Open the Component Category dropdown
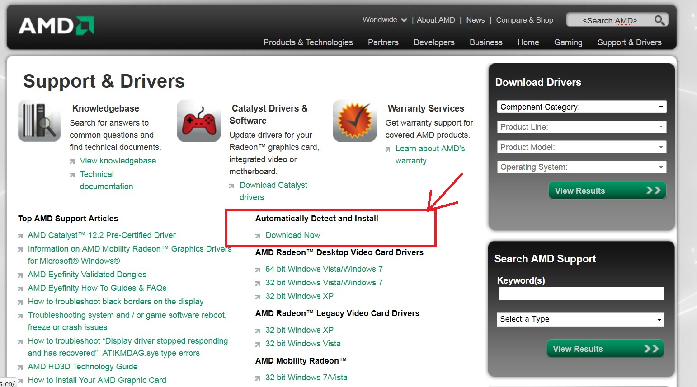The image size is (697, 387). click(582, 107)
